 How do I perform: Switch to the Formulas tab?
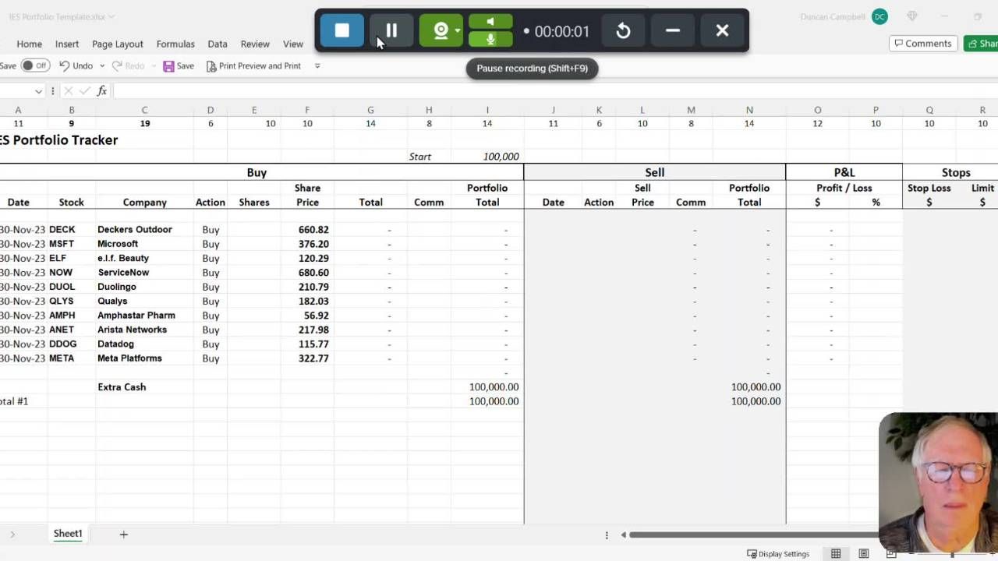[175, 44]
